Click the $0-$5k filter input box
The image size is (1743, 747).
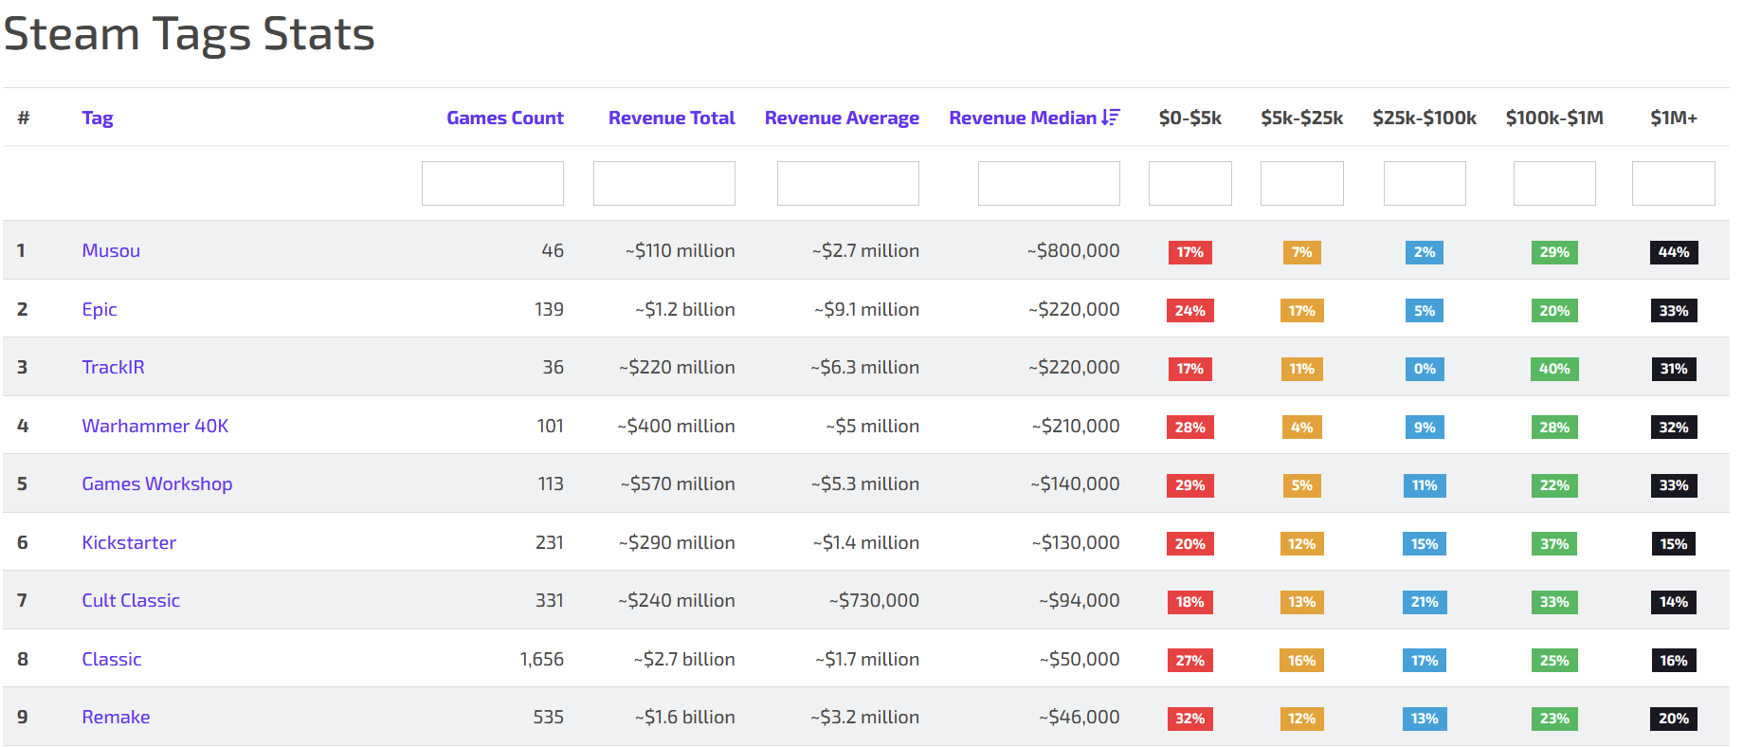coord(1189,183)
